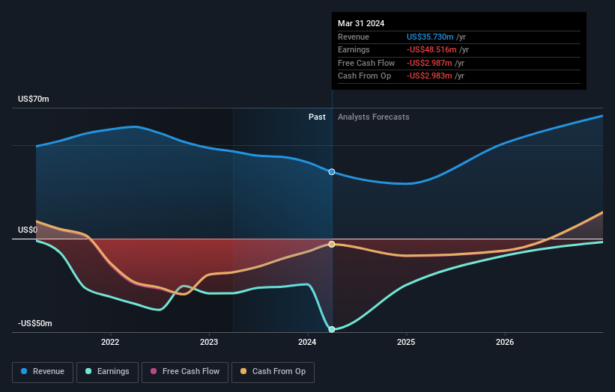Screen dimensions: 615x392
Task: Click the Free Cash Flow label in tooltip
Action: pyautogui.click(x=366, y=63)
